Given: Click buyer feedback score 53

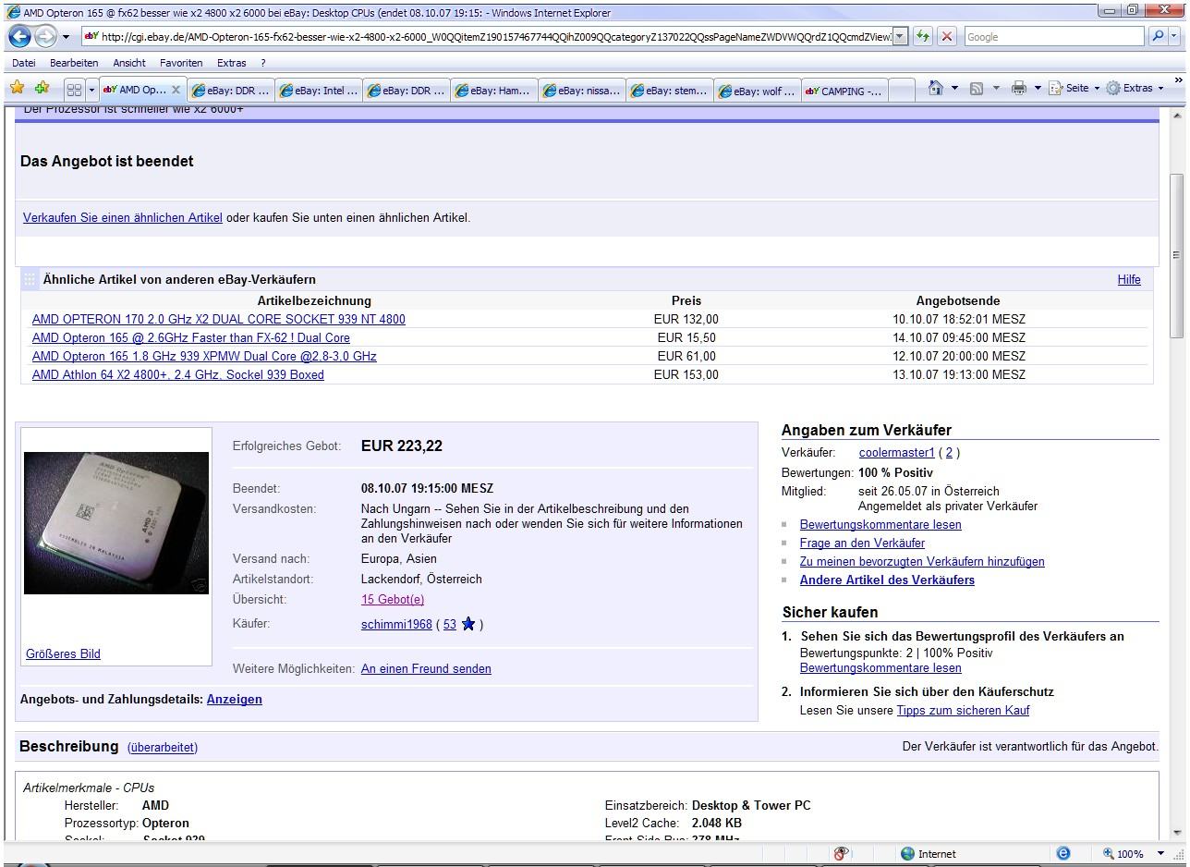Looking at the screenshot, I should (x=450, y=624).
